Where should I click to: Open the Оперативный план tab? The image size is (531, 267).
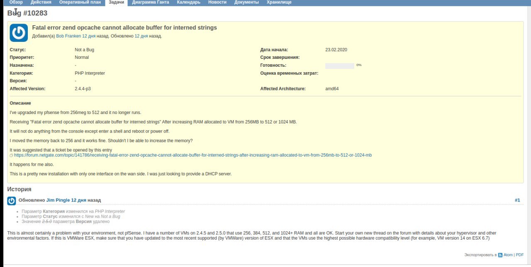[x=80, y=2]
